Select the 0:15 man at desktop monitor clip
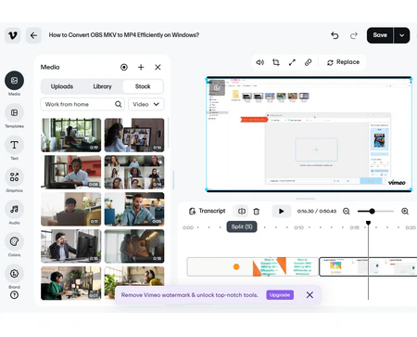The width and height of the screenshot is (417, 337). click(x=71, y=246)
